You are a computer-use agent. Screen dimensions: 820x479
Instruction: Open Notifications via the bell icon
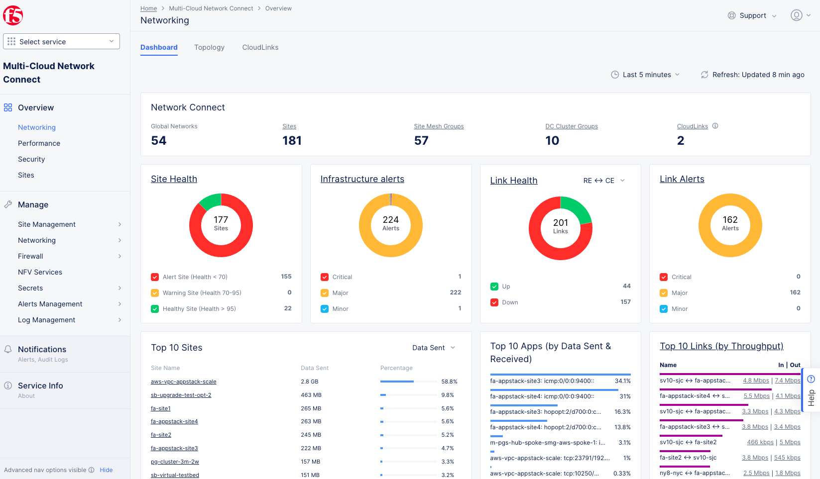7,349
